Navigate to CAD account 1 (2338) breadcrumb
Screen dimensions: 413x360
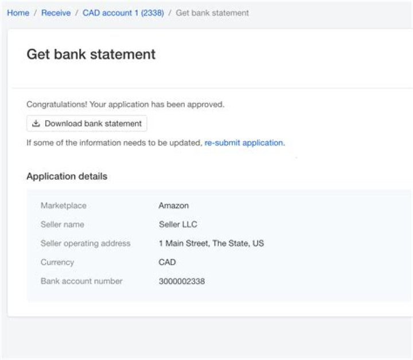coord(123,13)
